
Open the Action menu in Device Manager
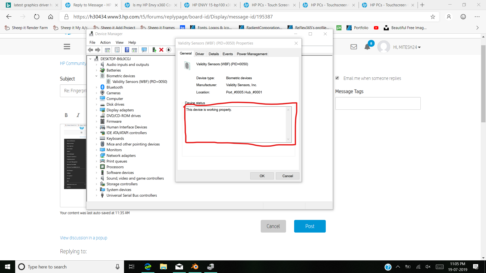pyautogui.click(x=105, y=42)
